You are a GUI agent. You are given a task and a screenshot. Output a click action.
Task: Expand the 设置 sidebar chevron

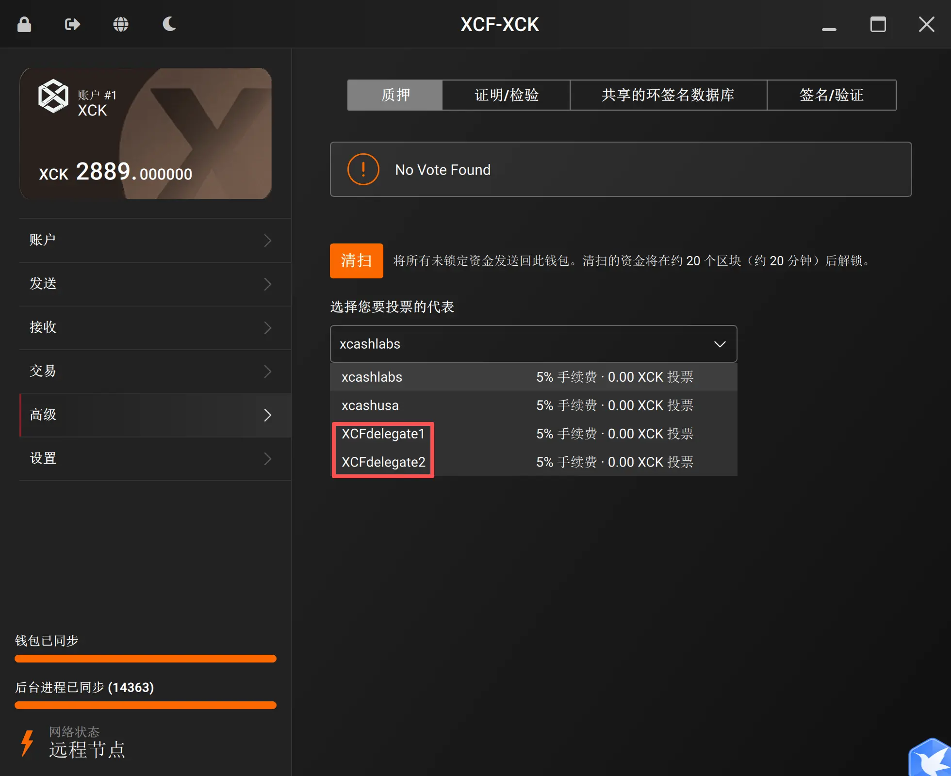point(267,459)
